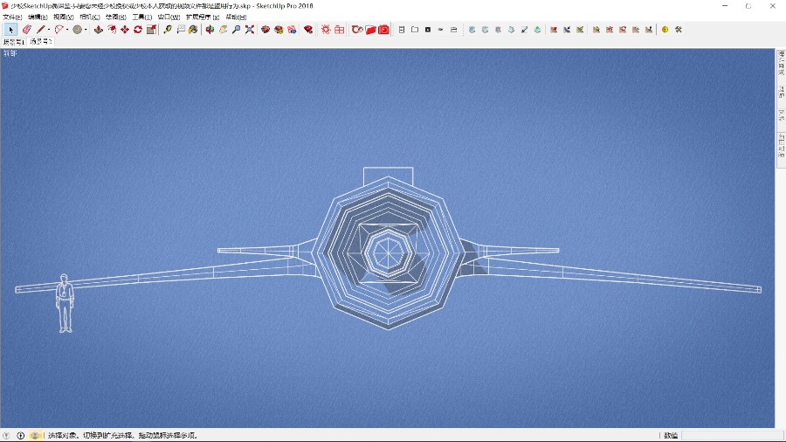Choose the Circle shape tool
Screen dimensions: 786x442
pyautogui.click(x=77, y=30)
